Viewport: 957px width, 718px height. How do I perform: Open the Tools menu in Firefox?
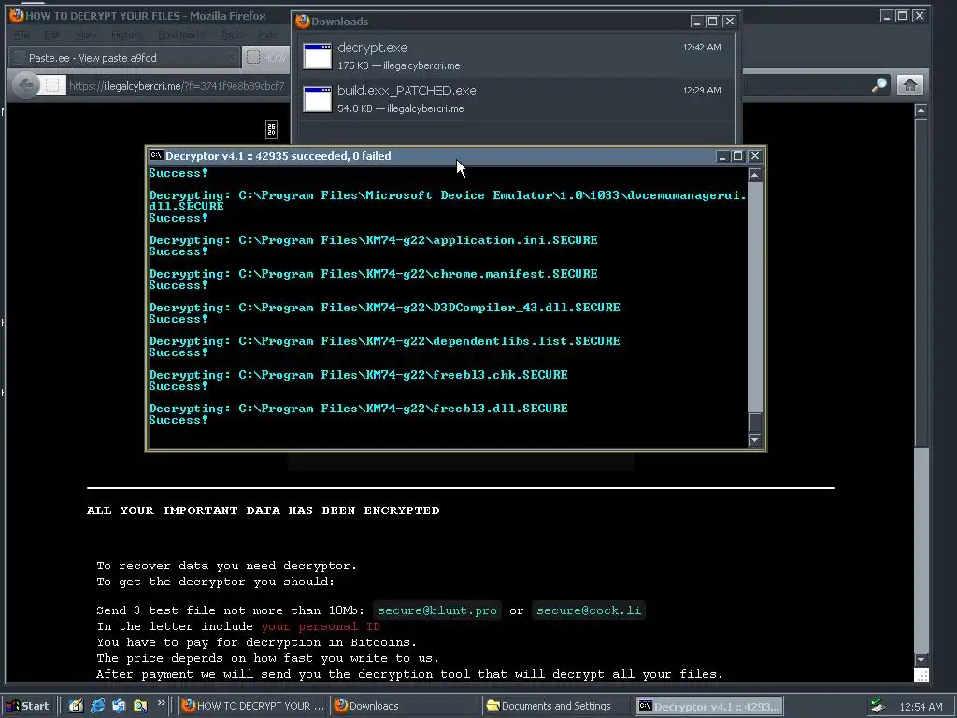point(232,35)
